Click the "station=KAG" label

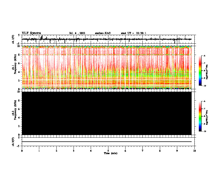tap(103, 33)
